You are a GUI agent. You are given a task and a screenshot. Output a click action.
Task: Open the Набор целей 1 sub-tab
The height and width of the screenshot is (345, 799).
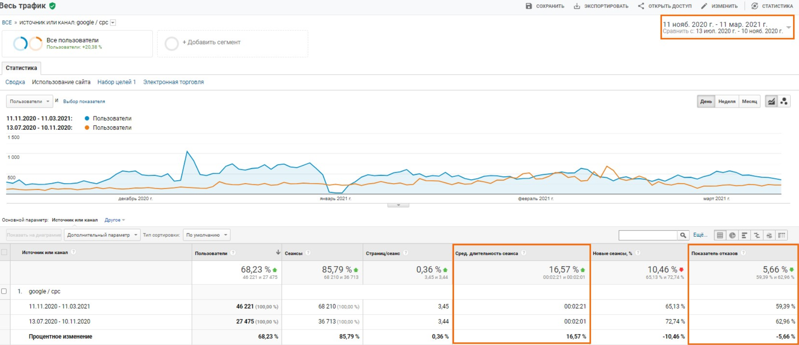tap(117, 82)
